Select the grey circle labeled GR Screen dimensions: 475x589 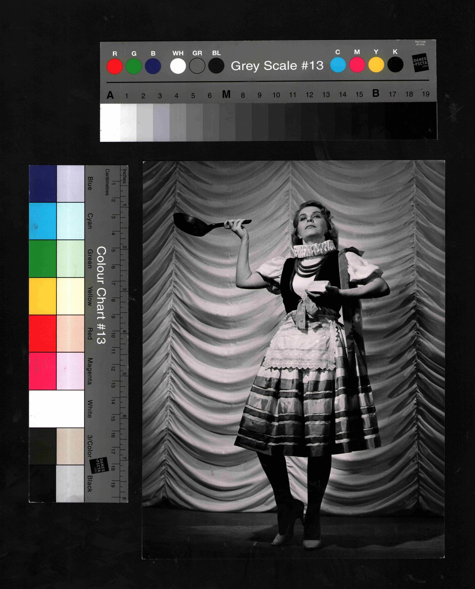(197, 66)
